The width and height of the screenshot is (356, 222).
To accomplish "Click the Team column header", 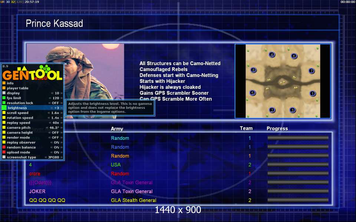I will coord(246,128).
